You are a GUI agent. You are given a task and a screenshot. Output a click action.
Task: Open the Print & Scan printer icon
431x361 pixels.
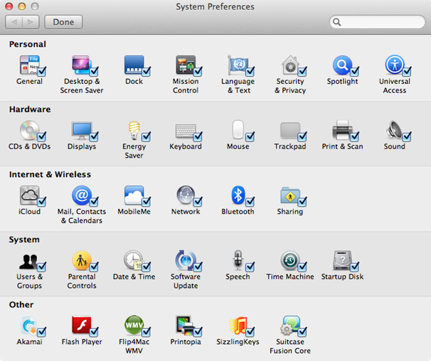pos(342,129)
